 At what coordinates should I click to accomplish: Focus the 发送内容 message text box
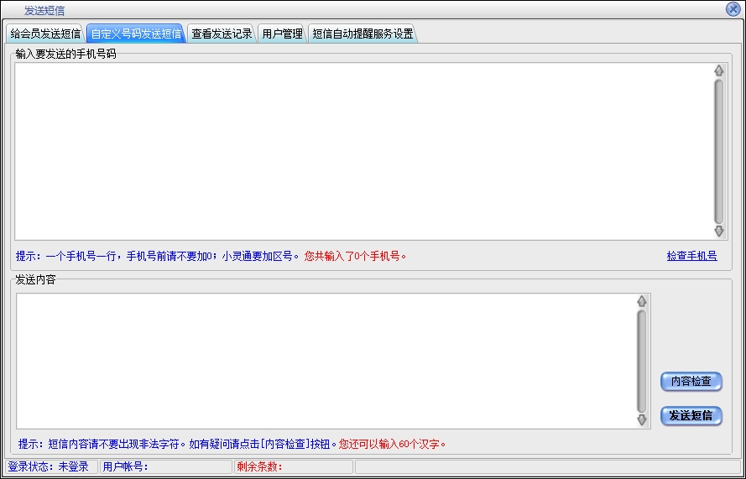click(x=323, y=361)
